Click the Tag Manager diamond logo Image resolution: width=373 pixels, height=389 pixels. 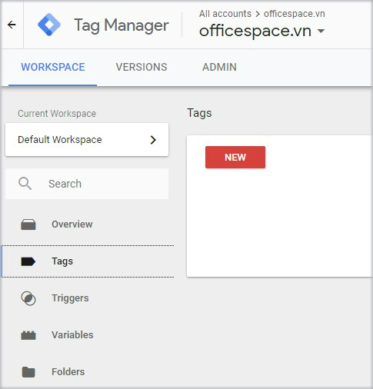pyautogui.click(x=49, y=25)
